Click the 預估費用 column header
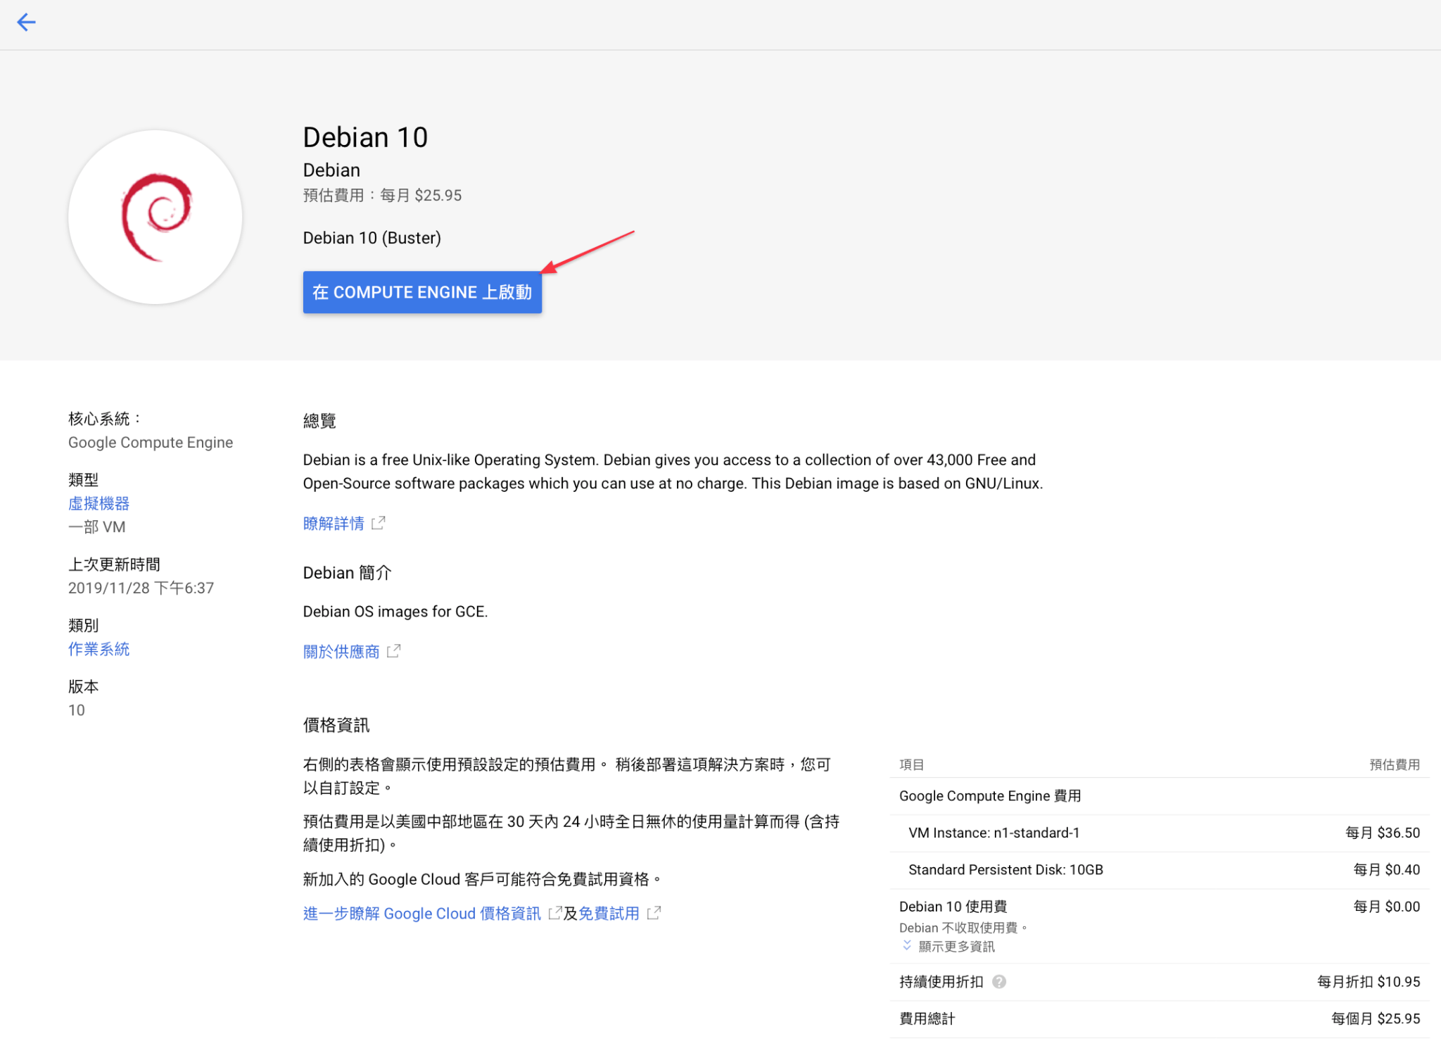The width and height of the screenshot is (1441, 1041). click(1395, 764)
